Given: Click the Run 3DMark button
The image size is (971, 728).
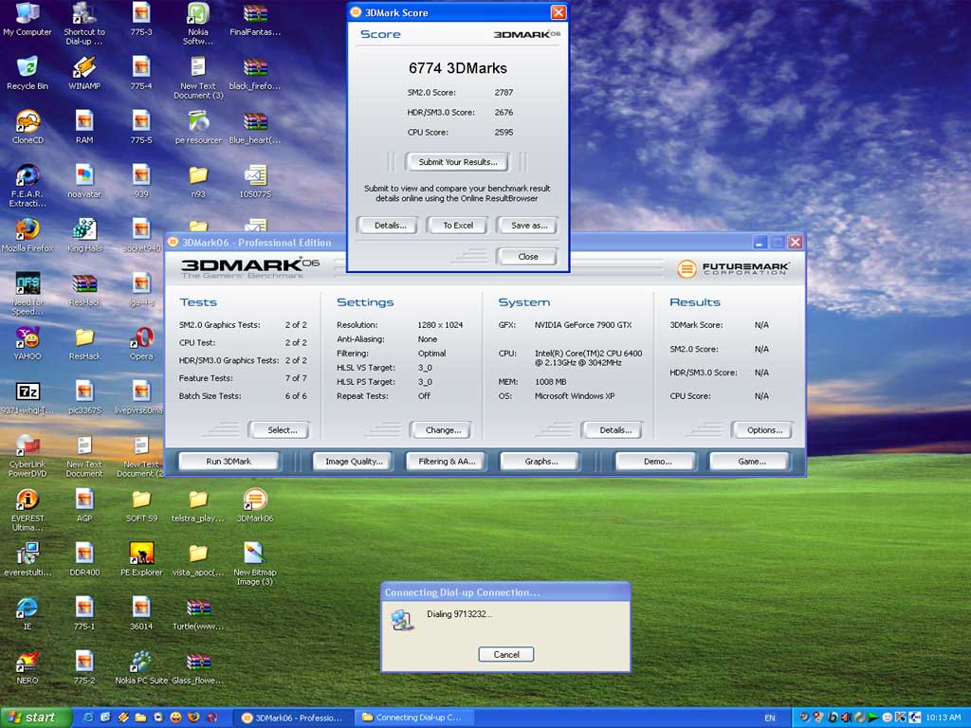Looking at the screenshot, I should click(x=229, y=462).
